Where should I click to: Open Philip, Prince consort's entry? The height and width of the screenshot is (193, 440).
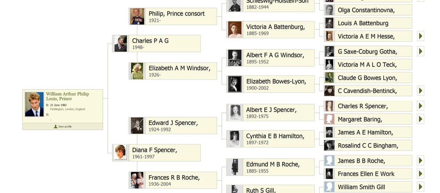coord(181,16)
